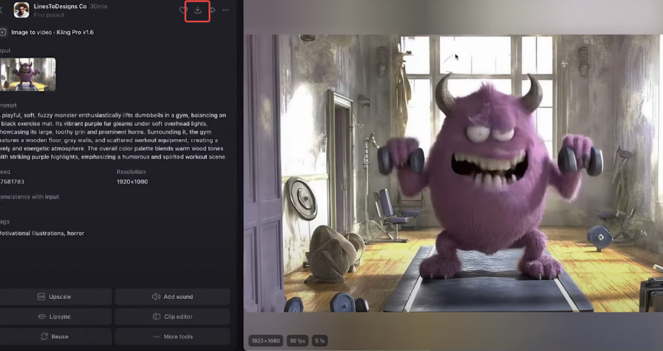Open More tools
Image resolution: width=663 pixels, height=351 pixels.
click(x=173, y=337)
